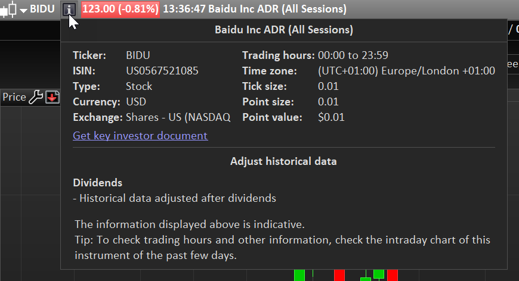This screenshot has height=281, width=519.
Task: Click the candlestick chart style icon
Action: [x=8, y=10]
